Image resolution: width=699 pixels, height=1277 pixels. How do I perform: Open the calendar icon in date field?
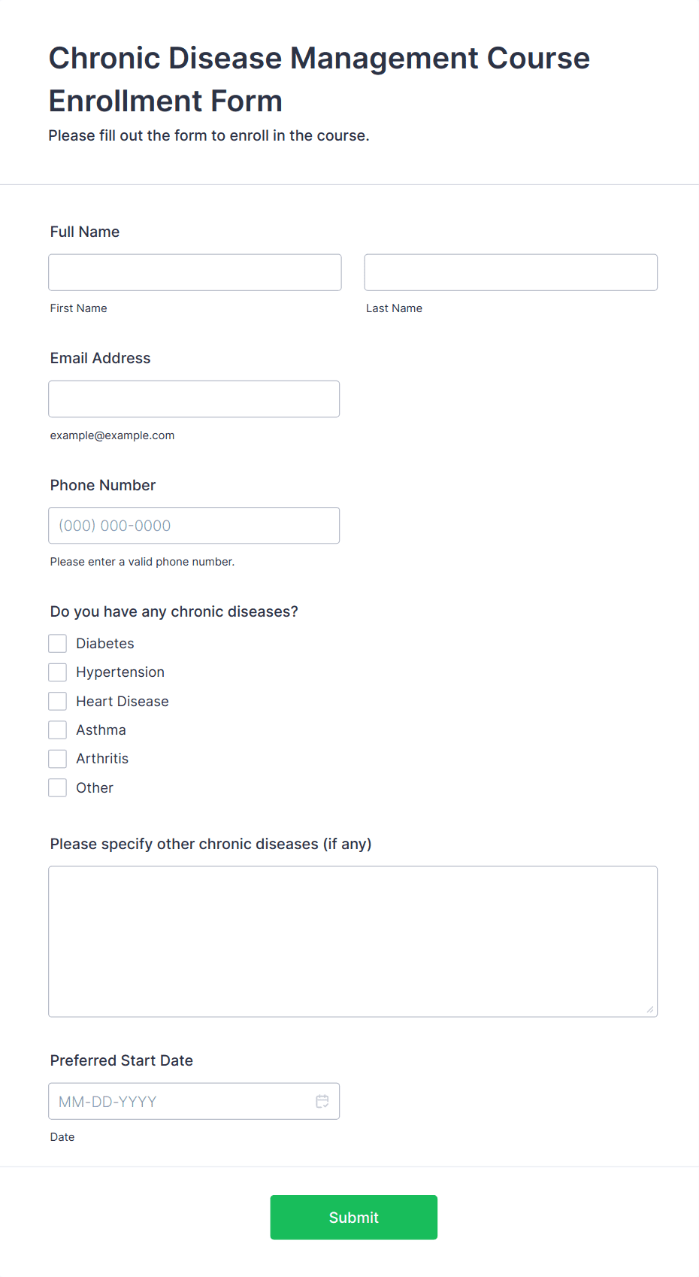click(322, 1101)
